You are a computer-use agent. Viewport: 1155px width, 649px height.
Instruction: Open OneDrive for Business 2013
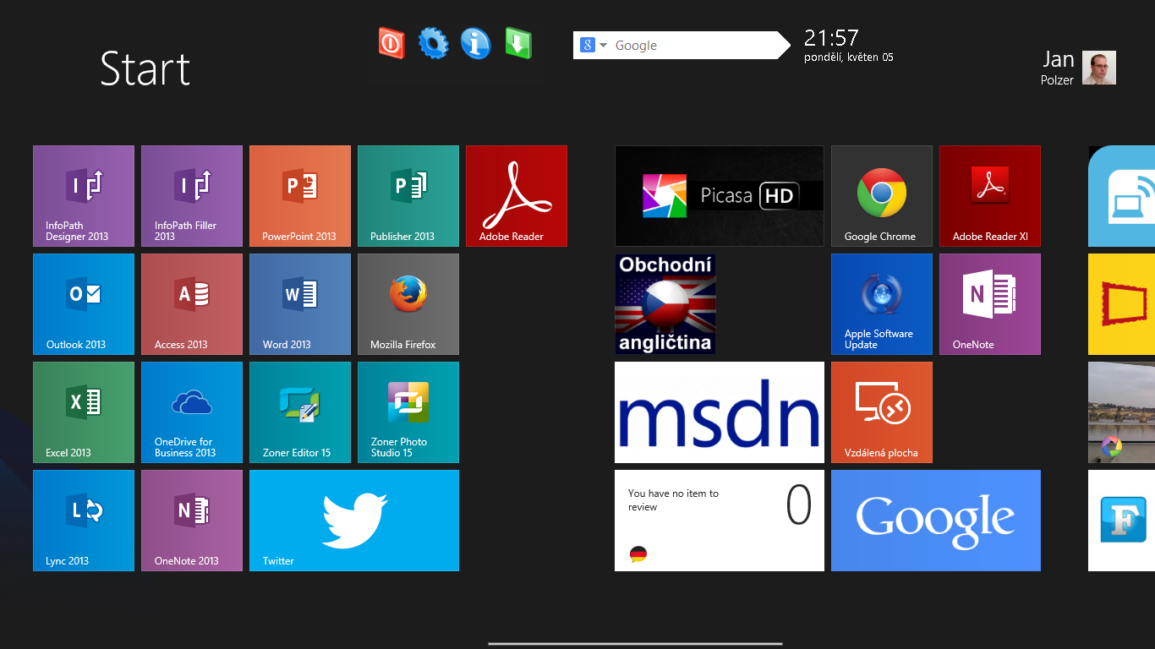(x=192, y=412)
